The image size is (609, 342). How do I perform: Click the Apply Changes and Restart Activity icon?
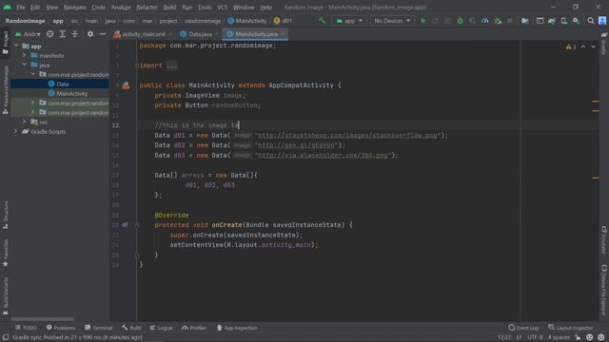436,21
